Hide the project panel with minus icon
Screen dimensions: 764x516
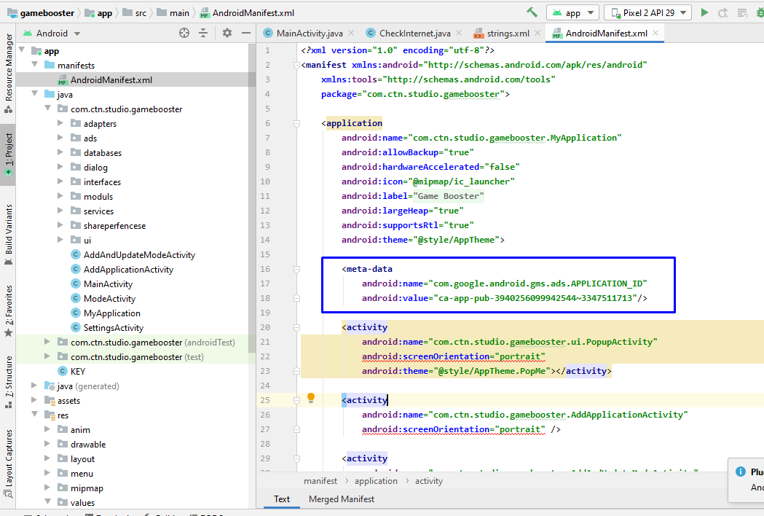(246, 34)
